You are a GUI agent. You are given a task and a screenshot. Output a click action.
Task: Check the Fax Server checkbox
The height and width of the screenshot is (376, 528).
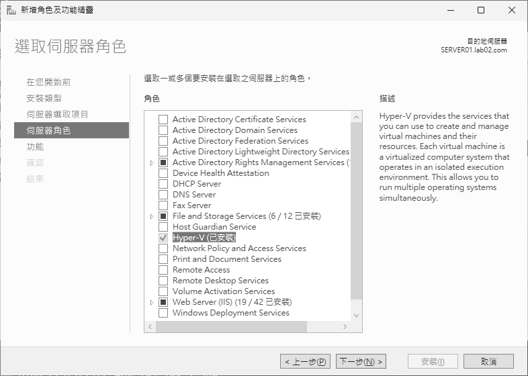click(x=163, y=205)
